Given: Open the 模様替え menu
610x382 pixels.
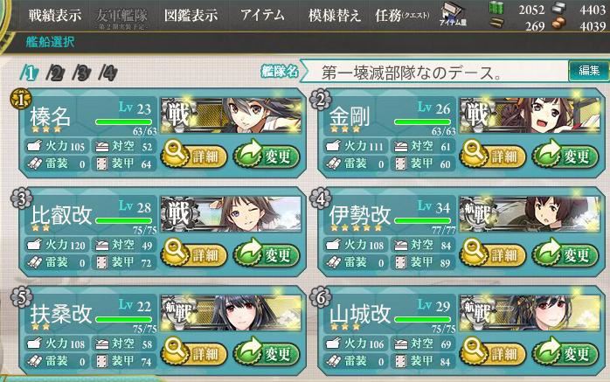Looking at the screenshot, I should (x=335, y=16).
